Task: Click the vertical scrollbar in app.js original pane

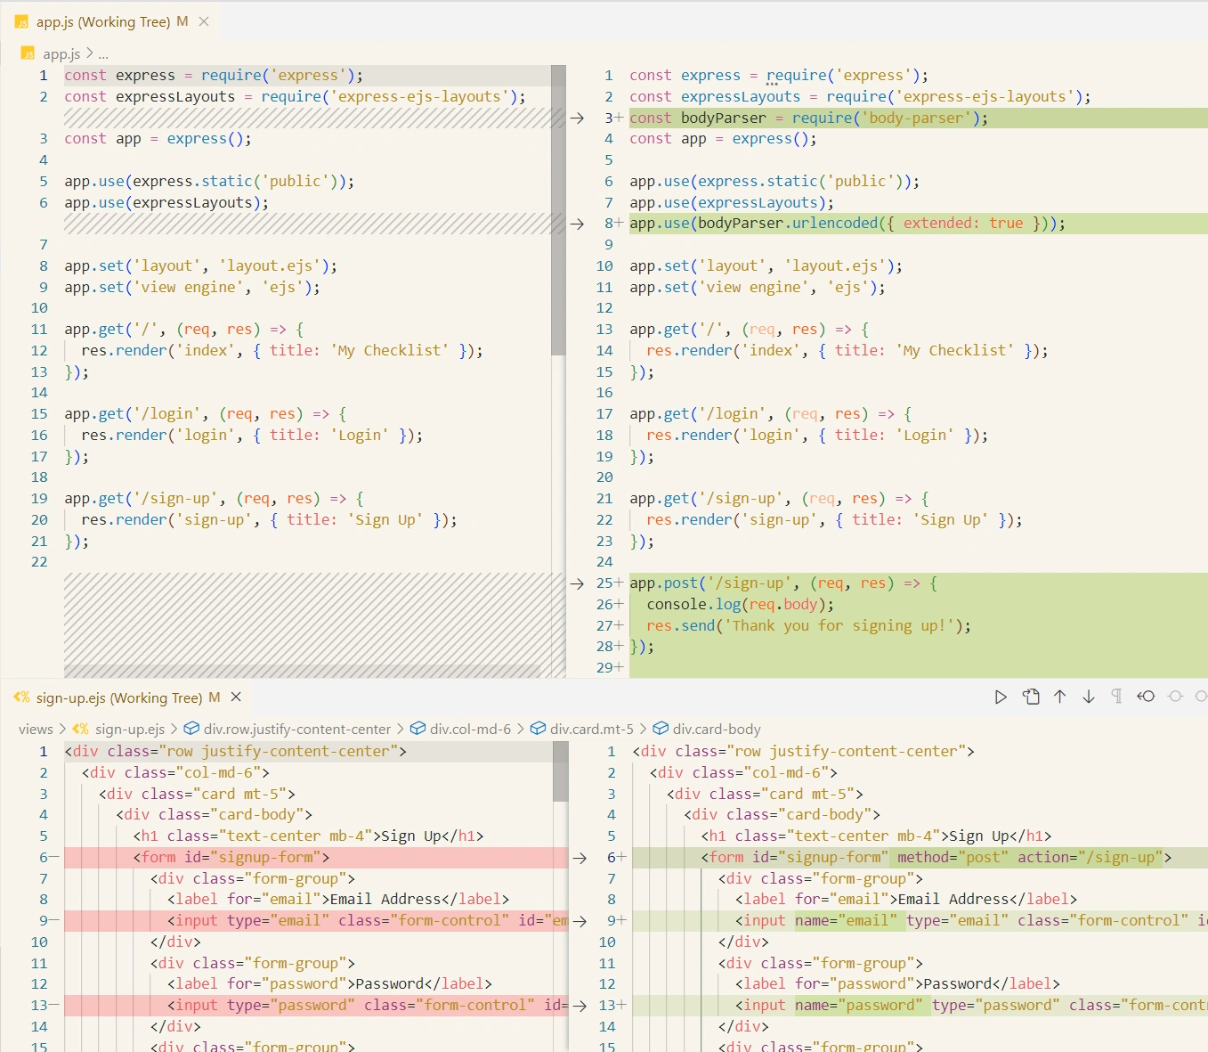Action: point(558,209)
